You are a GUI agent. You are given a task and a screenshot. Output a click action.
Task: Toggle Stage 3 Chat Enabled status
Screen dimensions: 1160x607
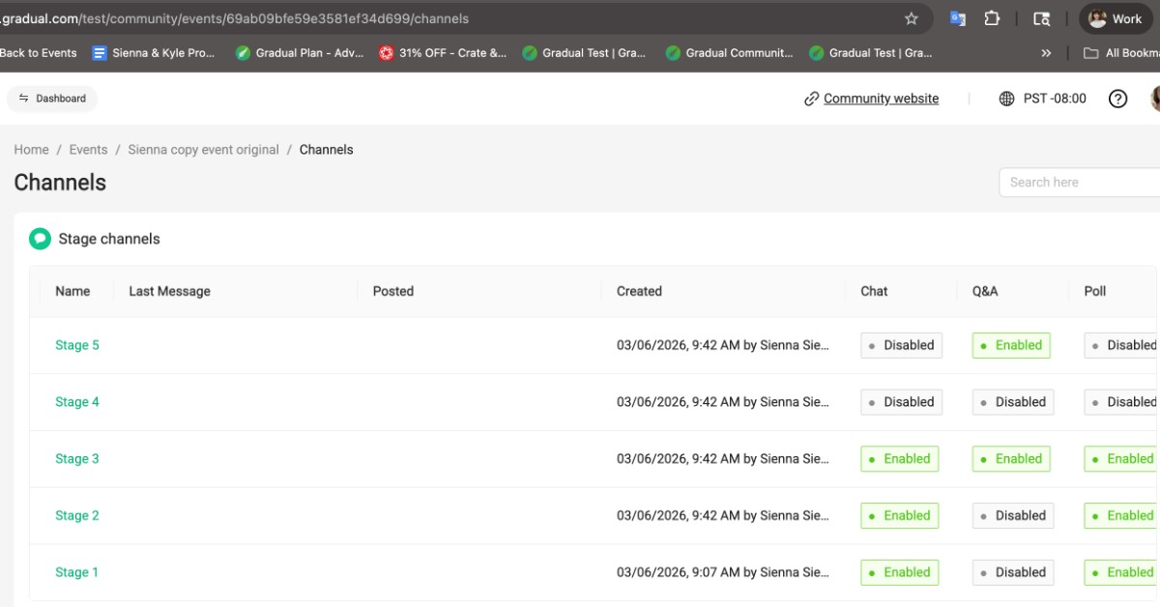(899, 459)
